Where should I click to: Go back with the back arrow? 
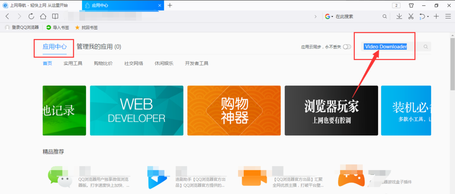click(x=7, y=16)
